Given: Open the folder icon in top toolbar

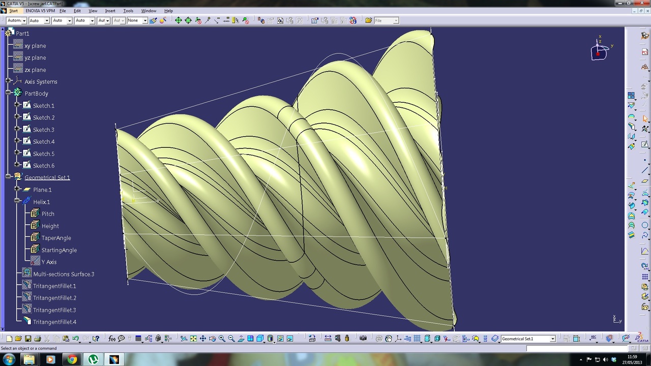Looking at the screenshot, I should [369, 20].
